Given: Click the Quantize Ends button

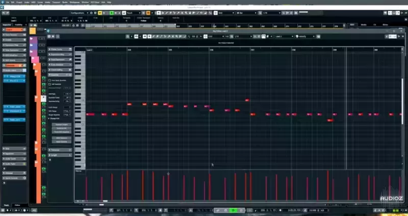Looking at the screenshot, I should 62,128.
